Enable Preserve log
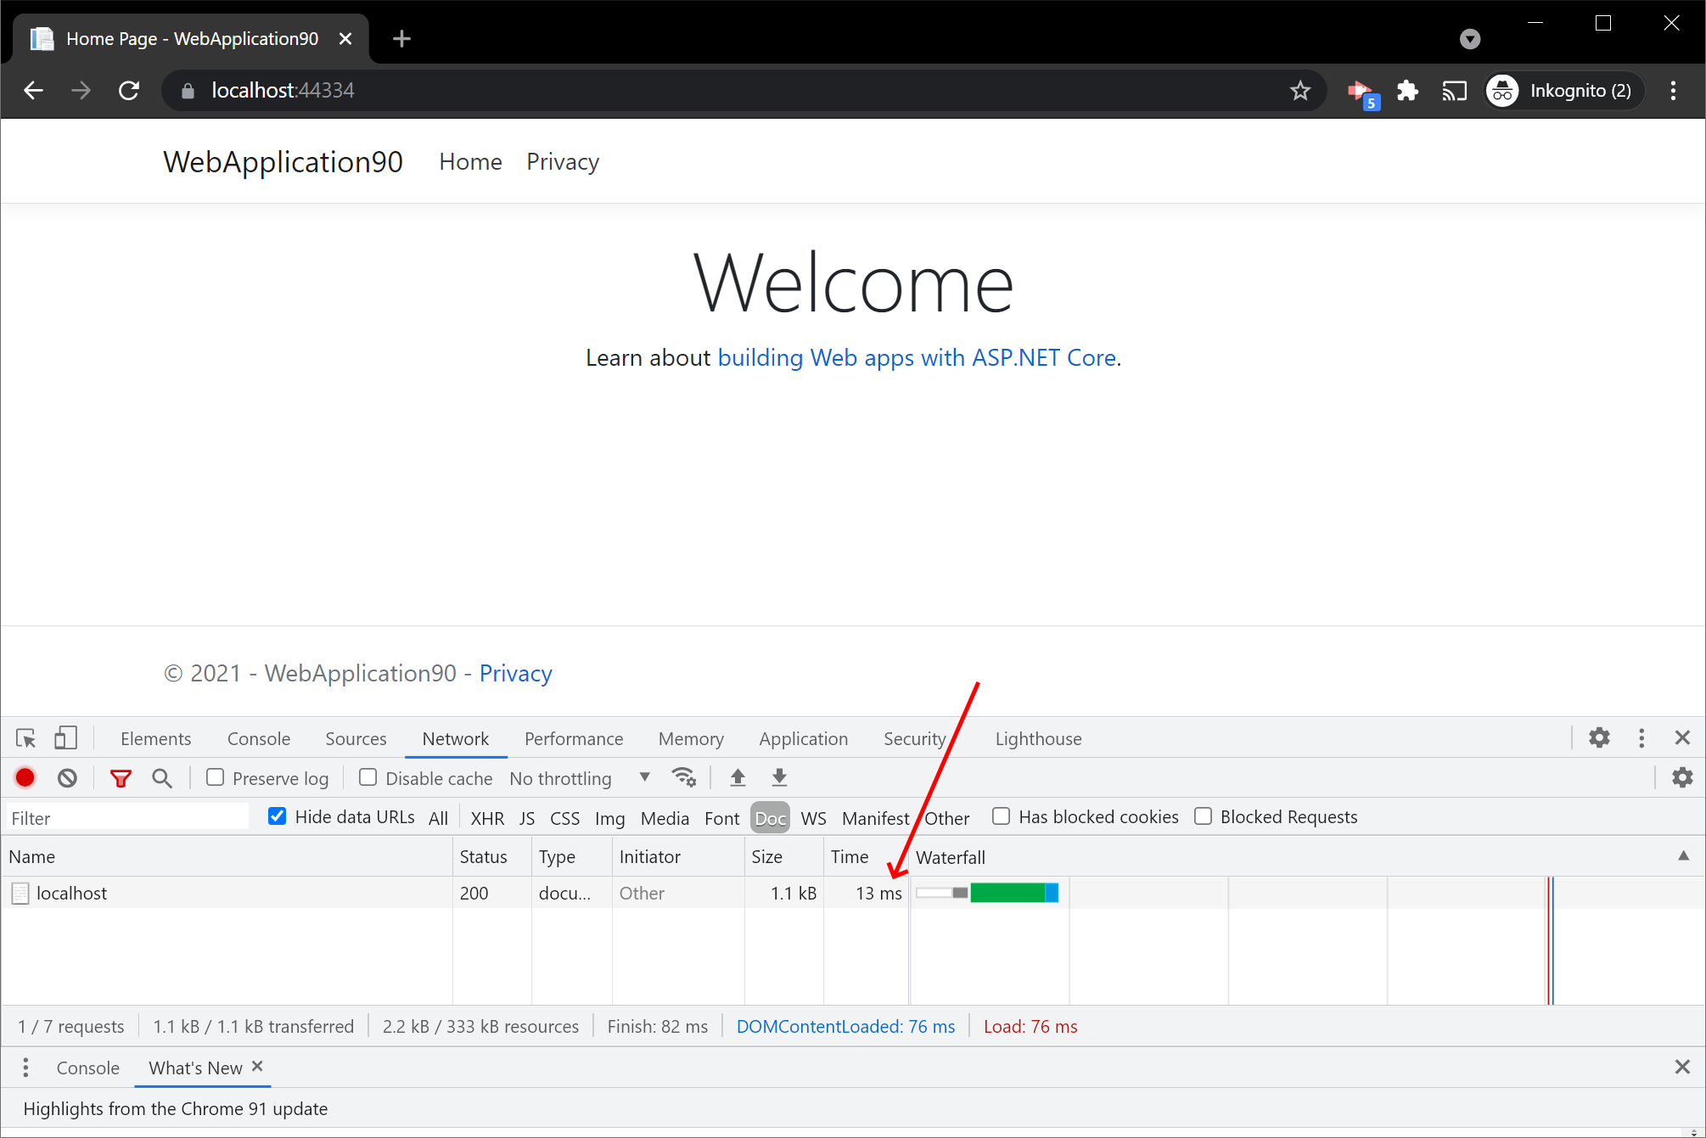This screenshot has height=1138, width=1706. click(216, 777)
